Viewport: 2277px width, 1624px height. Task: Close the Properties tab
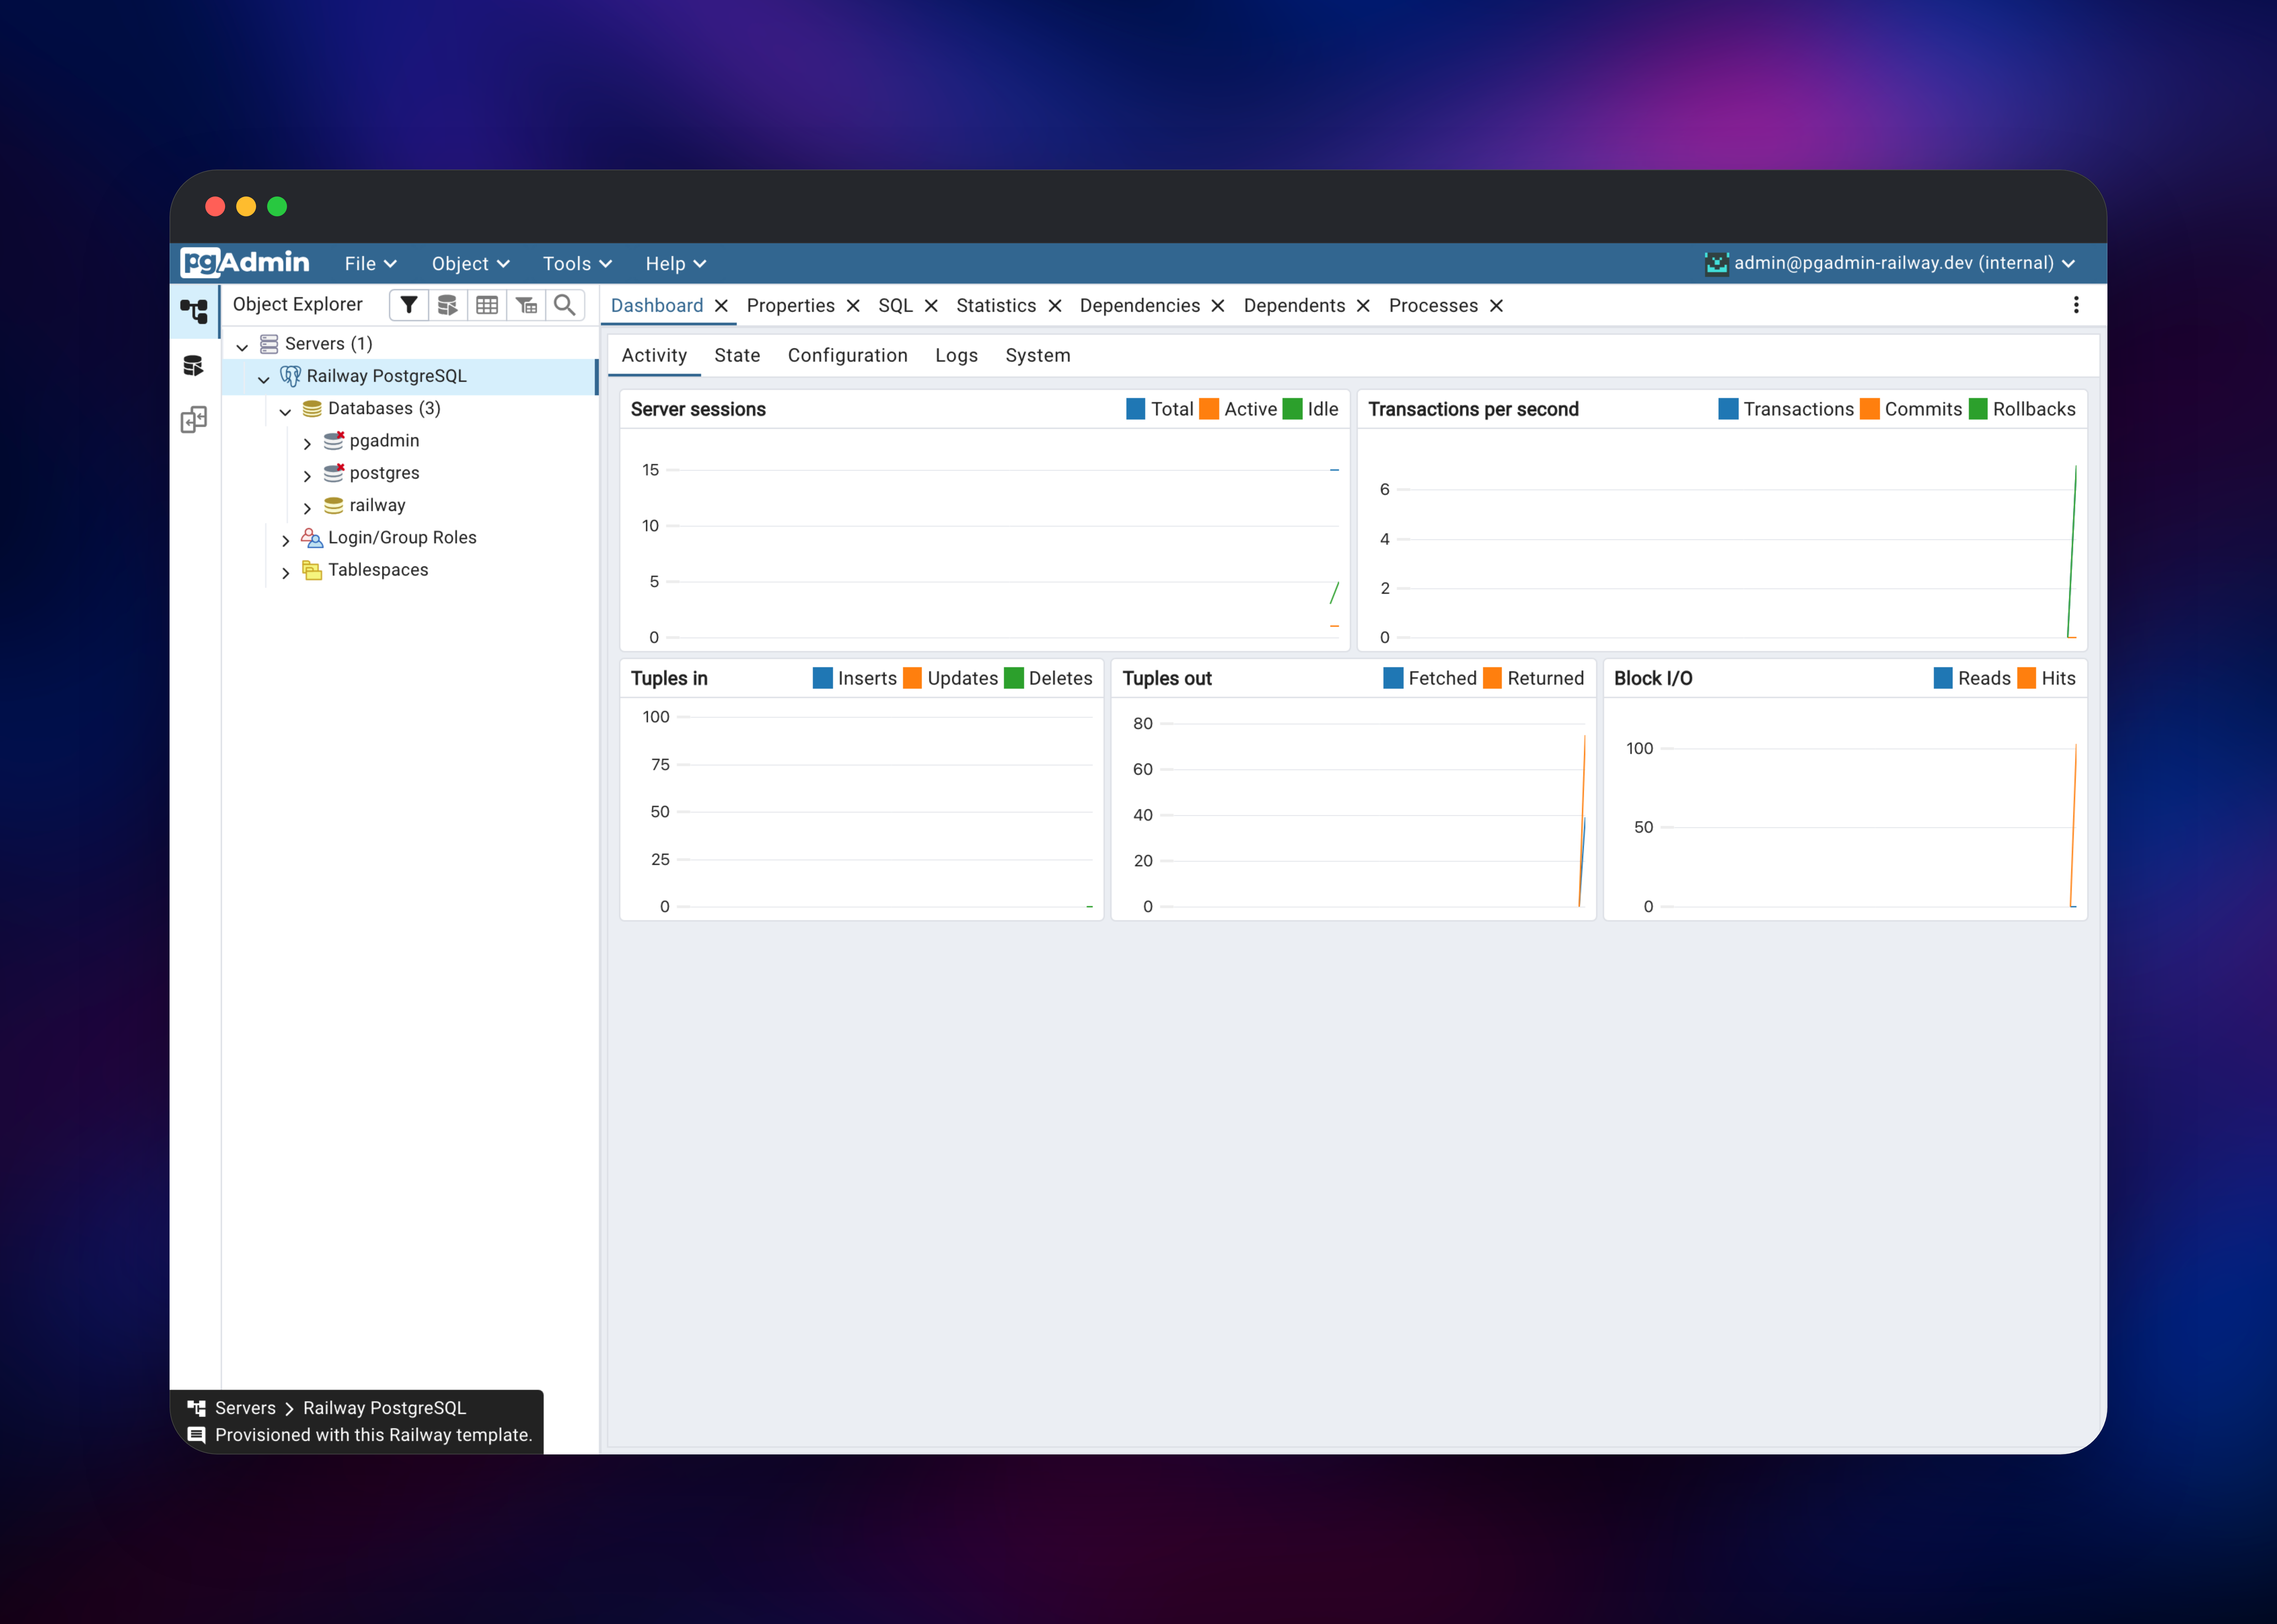[x=853, y=306]
